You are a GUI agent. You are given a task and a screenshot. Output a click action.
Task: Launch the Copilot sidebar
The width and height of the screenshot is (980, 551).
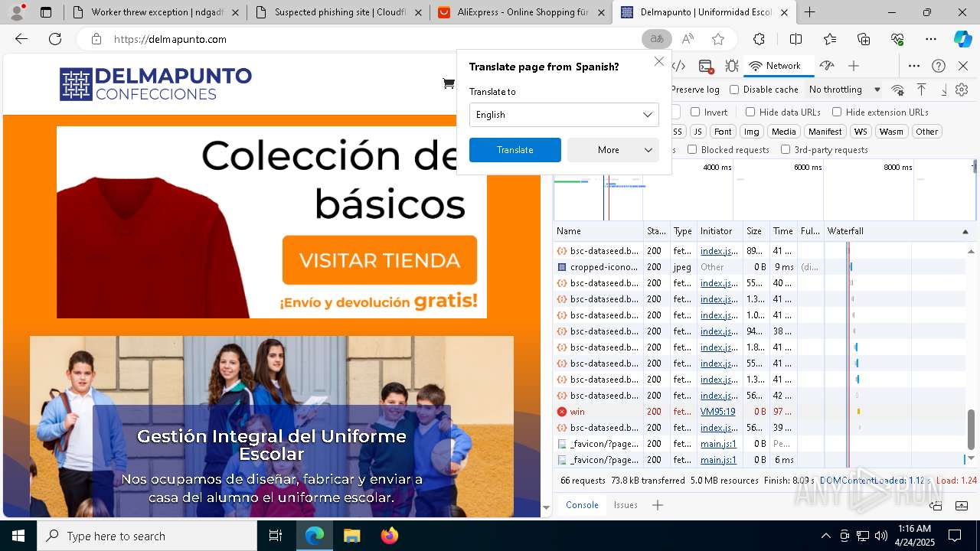(962, 39)
